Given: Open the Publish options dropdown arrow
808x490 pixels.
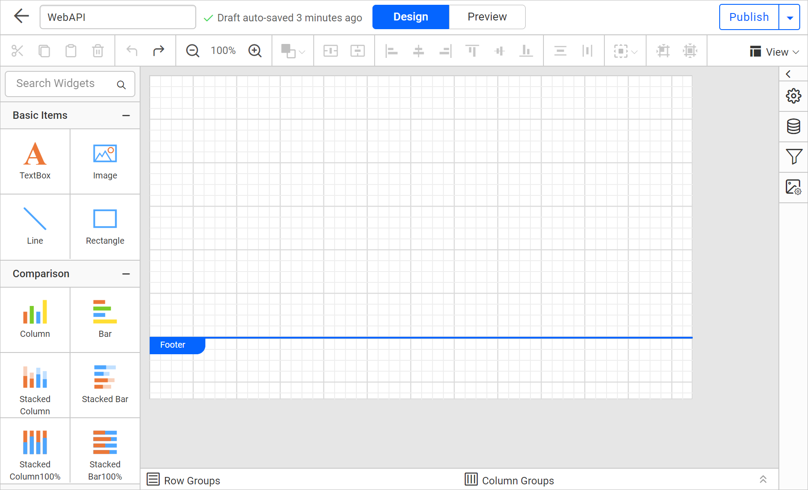Looking at the screenshot, I should pyautogui.click(x=790, y=17).
